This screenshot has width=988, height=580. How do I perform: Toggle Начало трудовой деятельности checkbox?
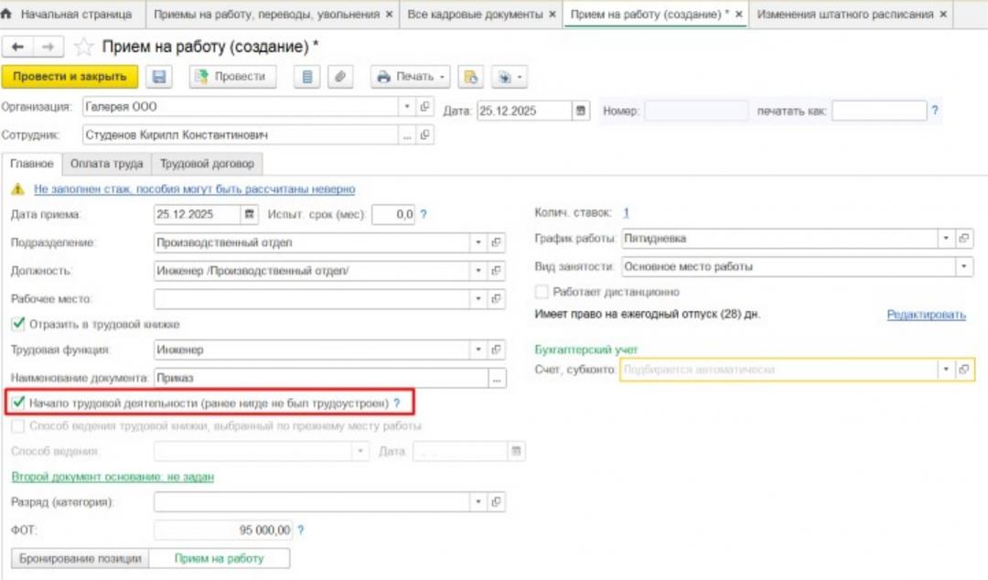pos(18,403)
